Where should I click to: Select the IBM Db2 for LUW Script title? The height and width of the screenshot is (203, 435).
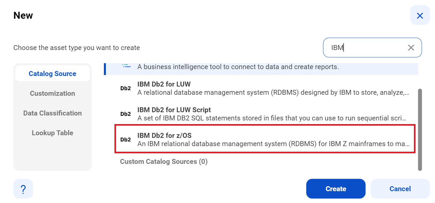click(x=174, y=110)
